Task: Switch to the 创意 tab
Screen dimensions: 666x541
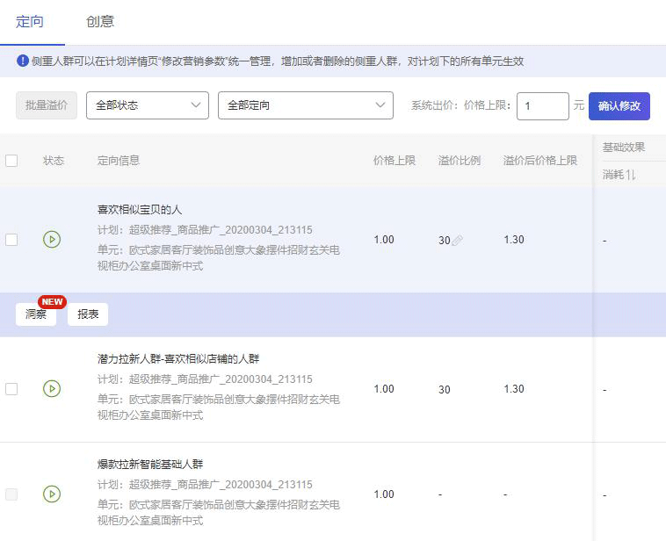Action: point(100,21)
